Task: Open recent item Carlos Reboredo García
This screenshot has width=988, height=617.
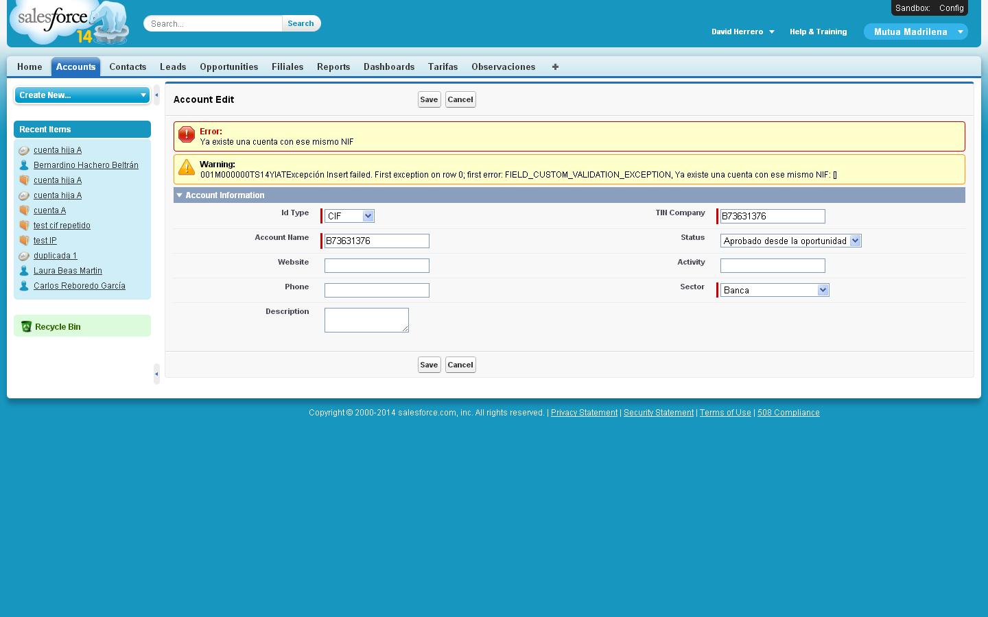Action: 80,286
